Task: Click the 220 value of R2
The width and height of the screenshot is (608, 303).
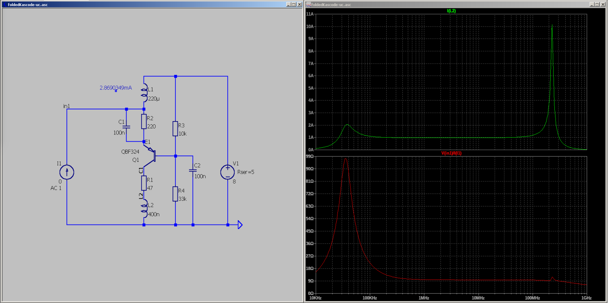Action: click(x=151, y=126)
